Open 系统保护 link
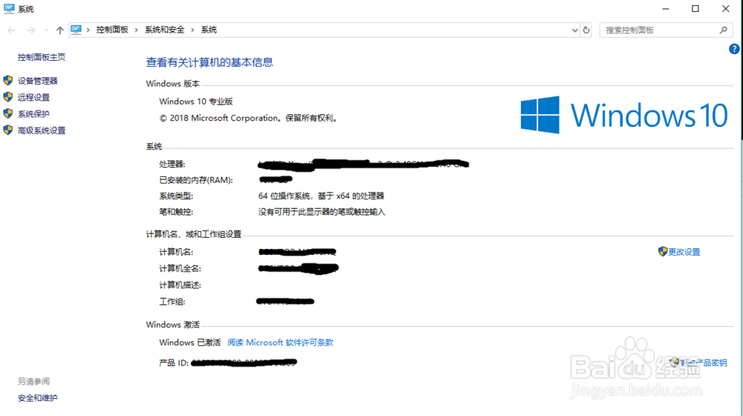Image resolution: width=743 pixels, height=416 pixels. click(33, 114)
